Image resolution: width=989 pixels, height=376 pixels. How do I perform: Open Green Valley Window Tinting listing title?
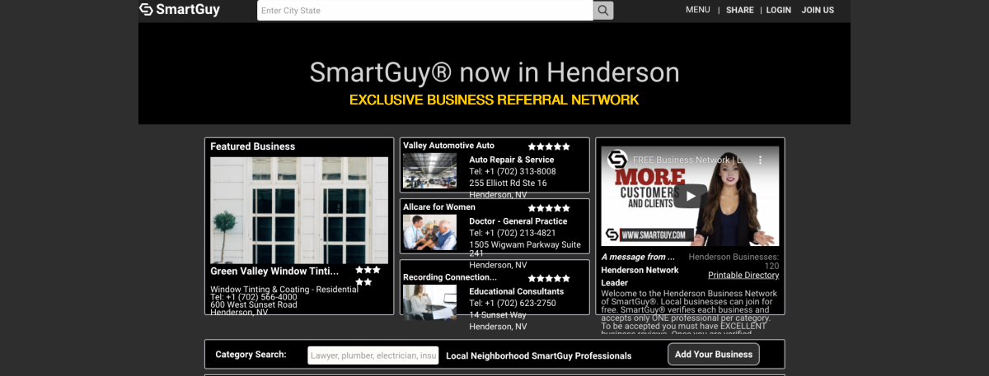(x=274, y=271)
